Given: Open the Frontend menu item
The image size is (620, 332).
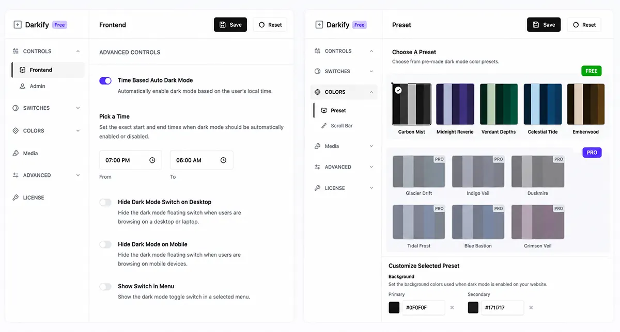Looking at the screenshot, I should point(48,70).
